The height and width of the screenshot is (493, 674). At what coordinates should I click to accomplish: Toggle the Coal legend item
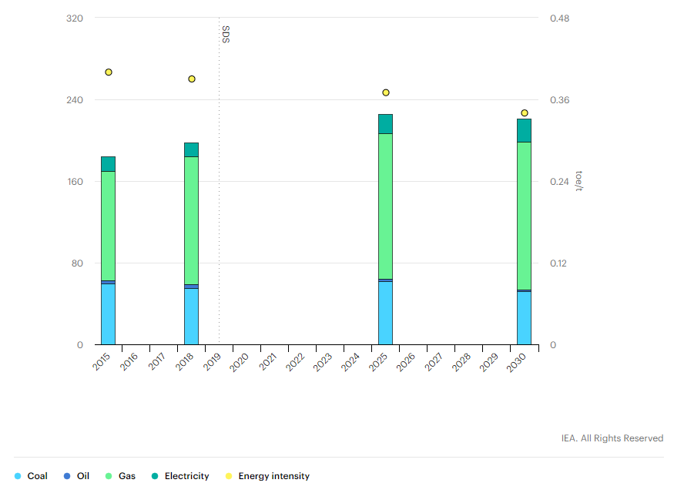click(x=31, y=476)
